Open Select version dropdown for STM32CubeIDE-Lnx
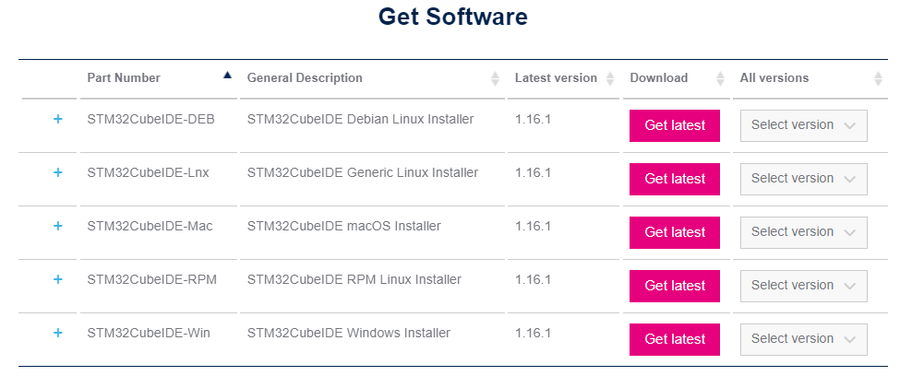The height and width of the screenshot is (388, 912). (804, 179)
